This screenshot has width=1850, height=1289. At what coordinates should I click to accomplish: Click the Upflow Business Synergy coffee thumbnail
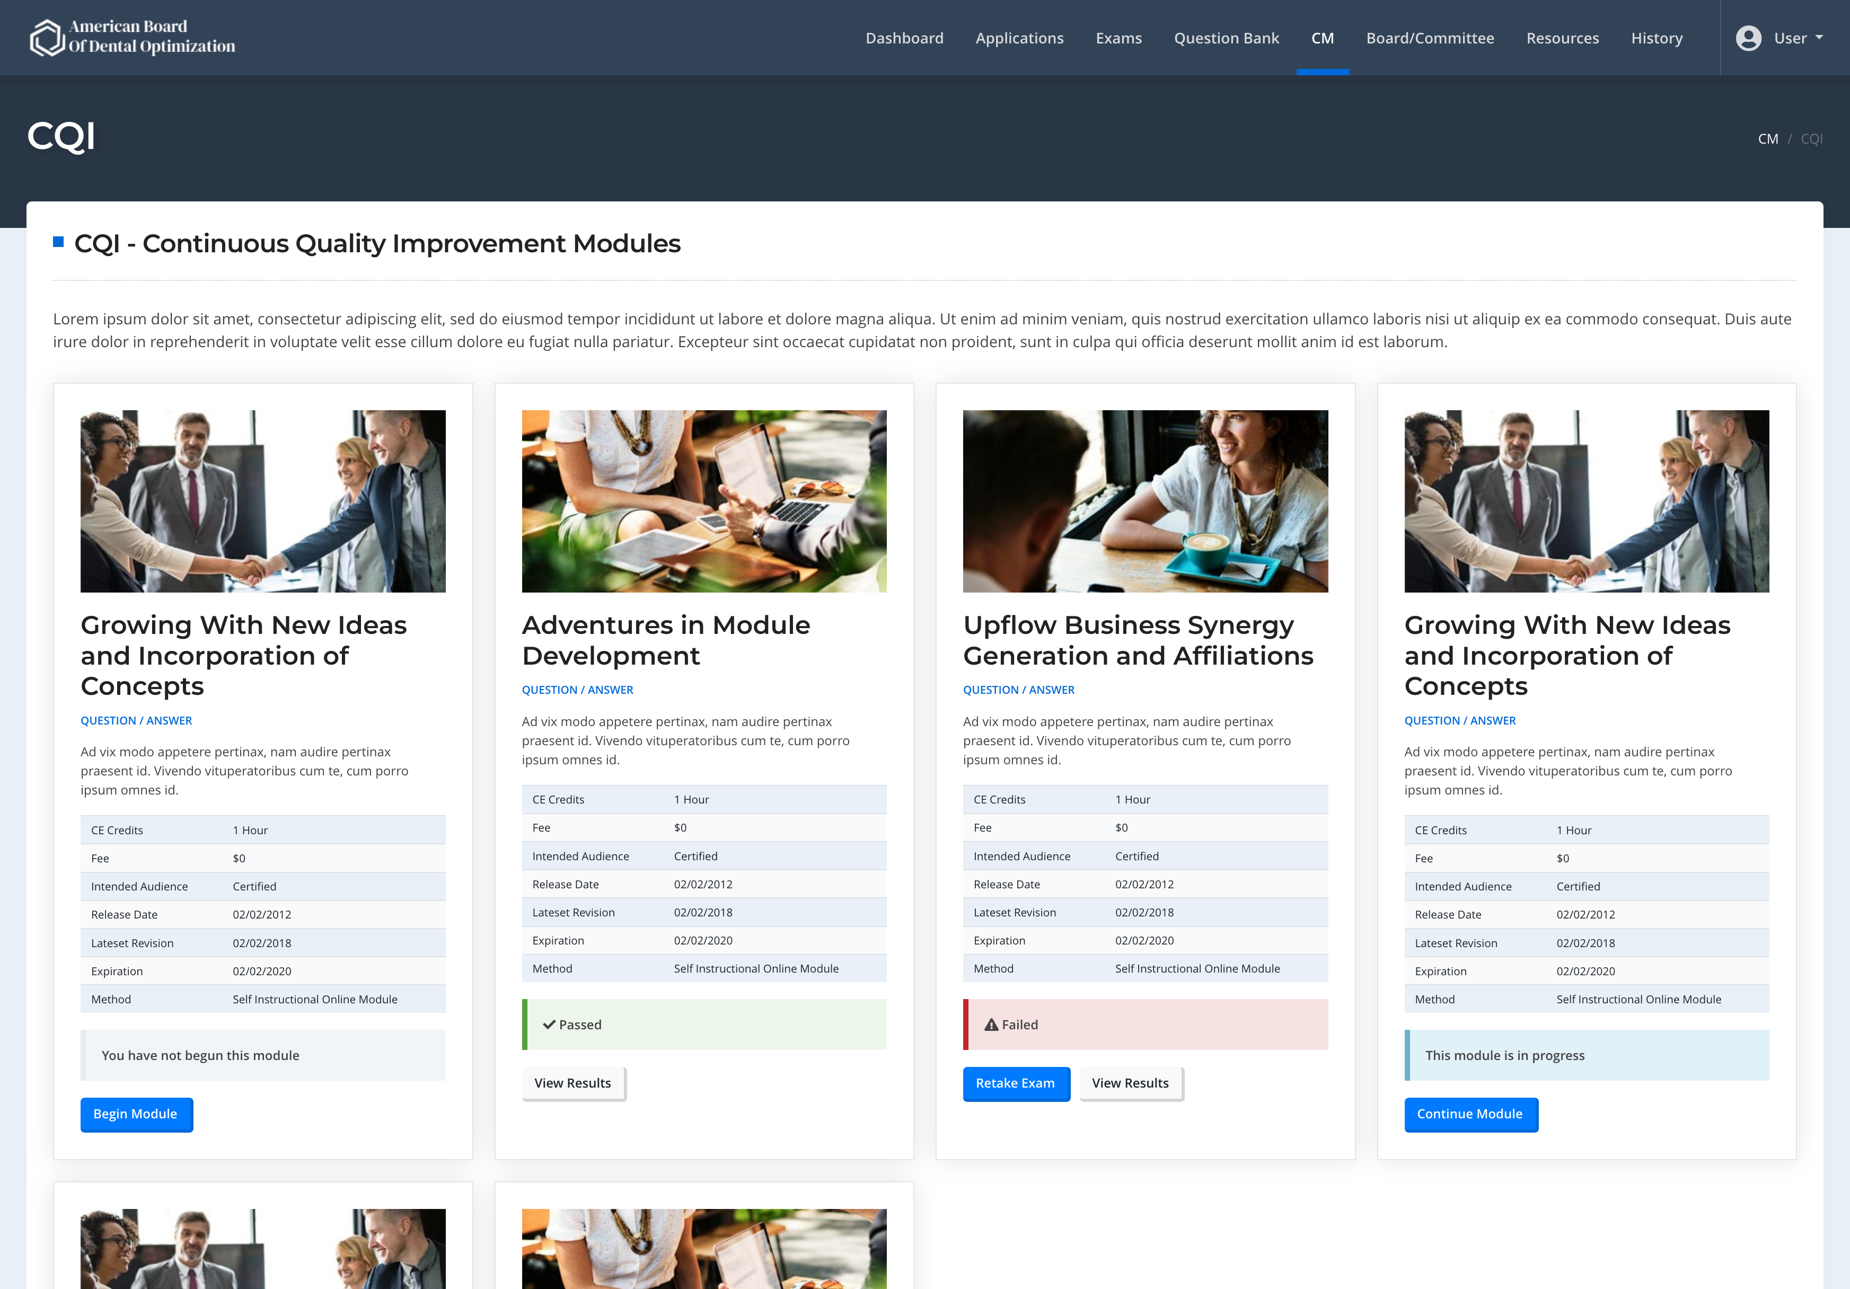[1145, 501]
